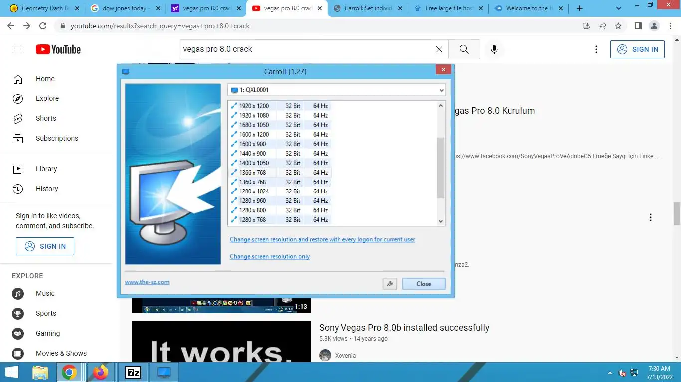Reload the current Chrome page
Viewport: 681px width, 382px height.
[x=43, y=26]
